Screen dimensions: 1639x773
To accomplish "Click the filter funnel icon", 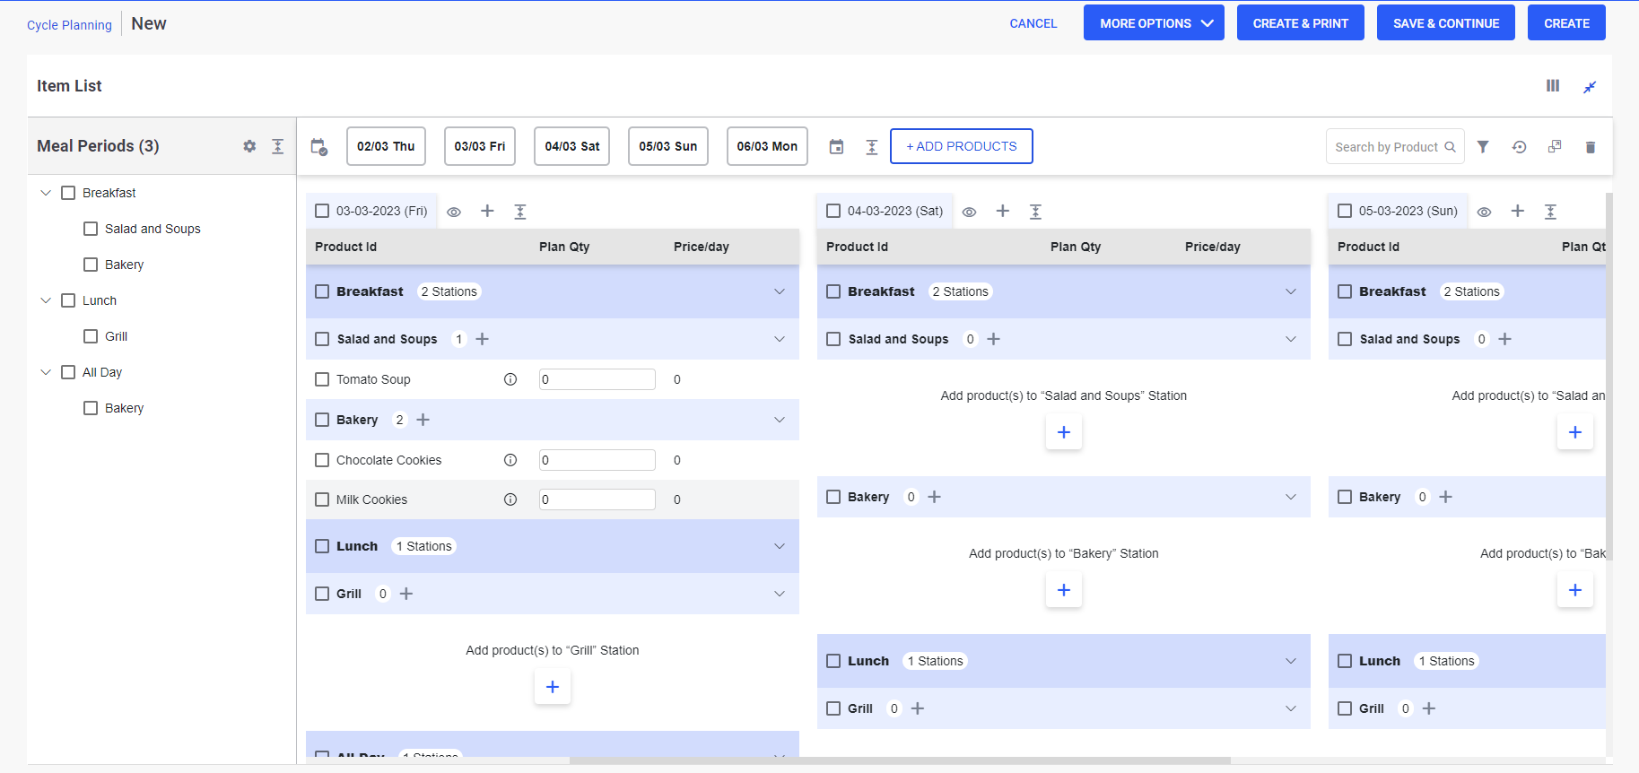I will (1483, 147).
